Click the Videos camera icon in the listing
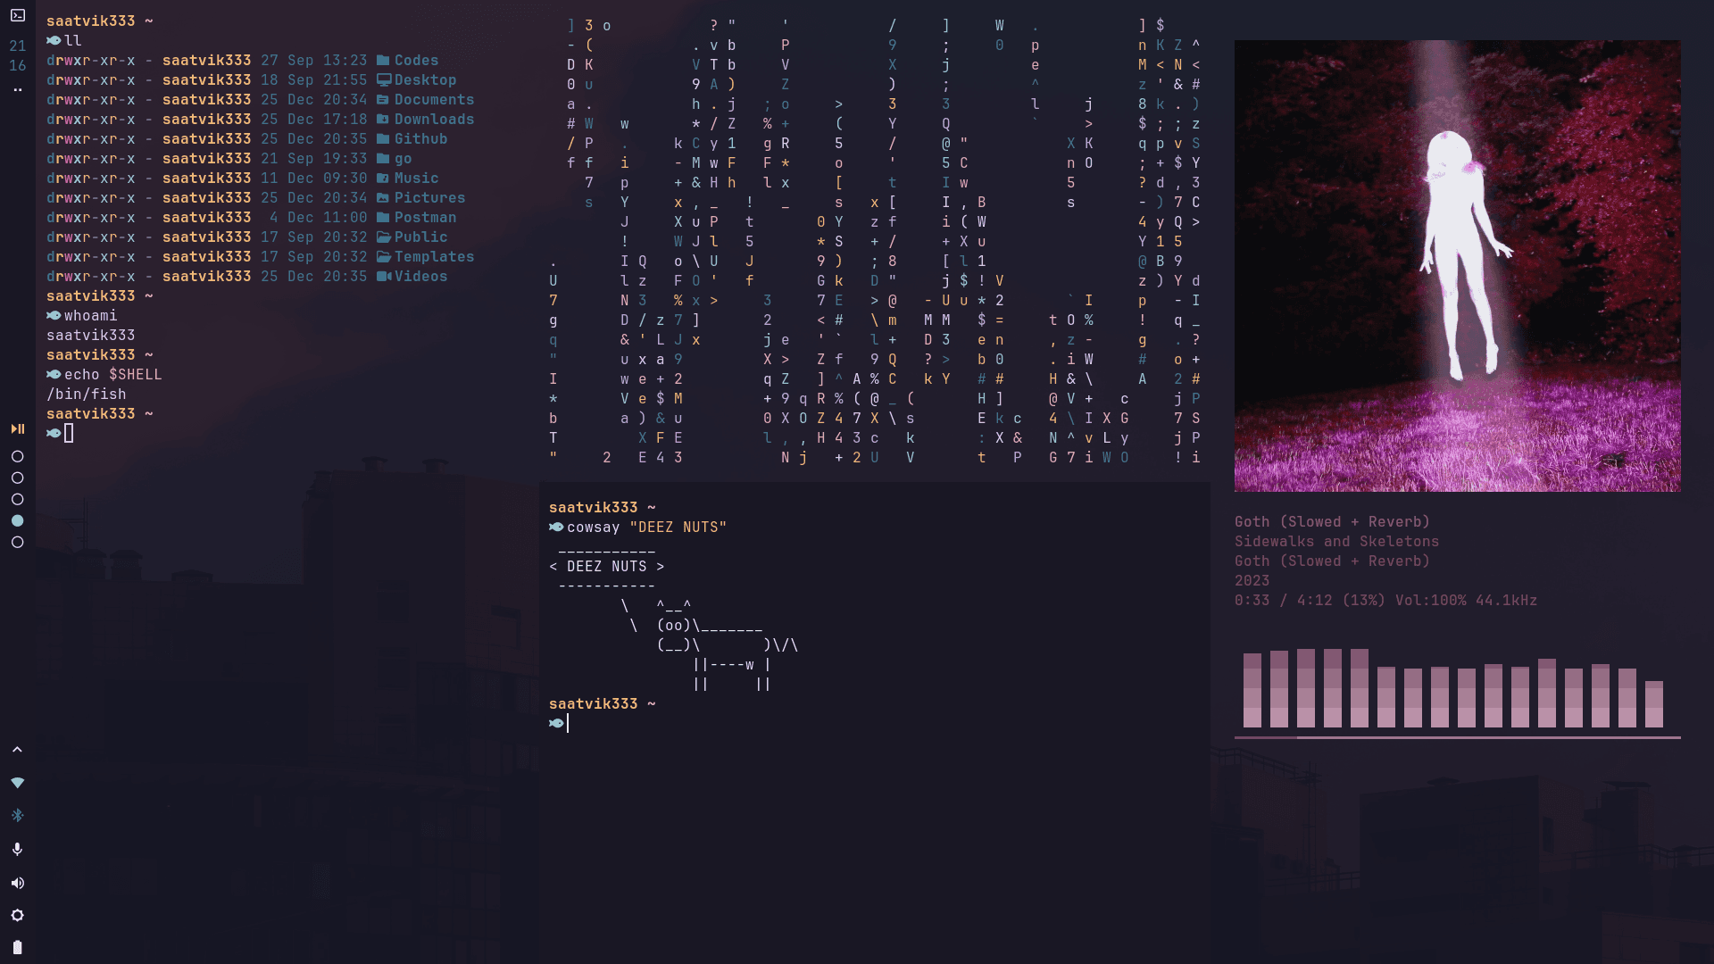1714x964 pixels. 384,277
